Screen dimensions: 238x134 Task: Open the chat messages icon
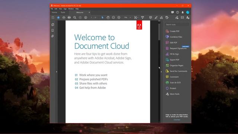(173, 12)
